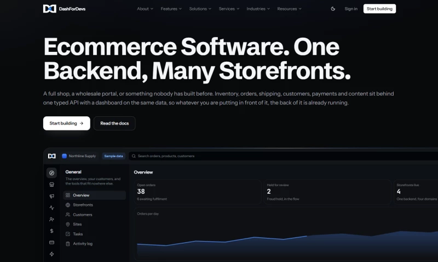Click the people icon beside Customers
This screenshot has height=262, width=438.
67,215
